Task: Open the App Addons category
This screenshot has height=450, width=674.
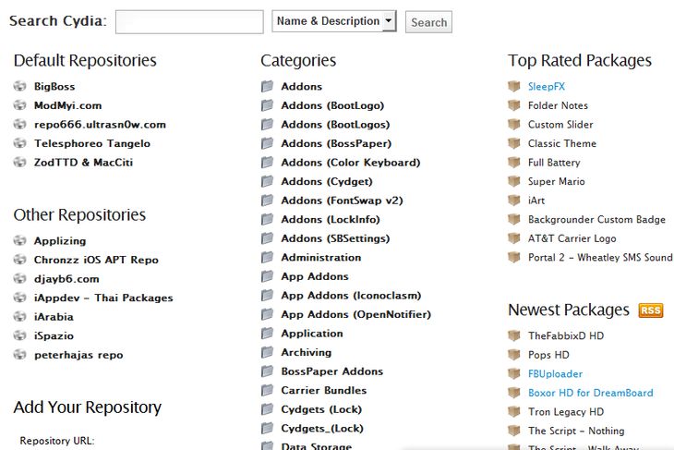Action: (315, 276)
